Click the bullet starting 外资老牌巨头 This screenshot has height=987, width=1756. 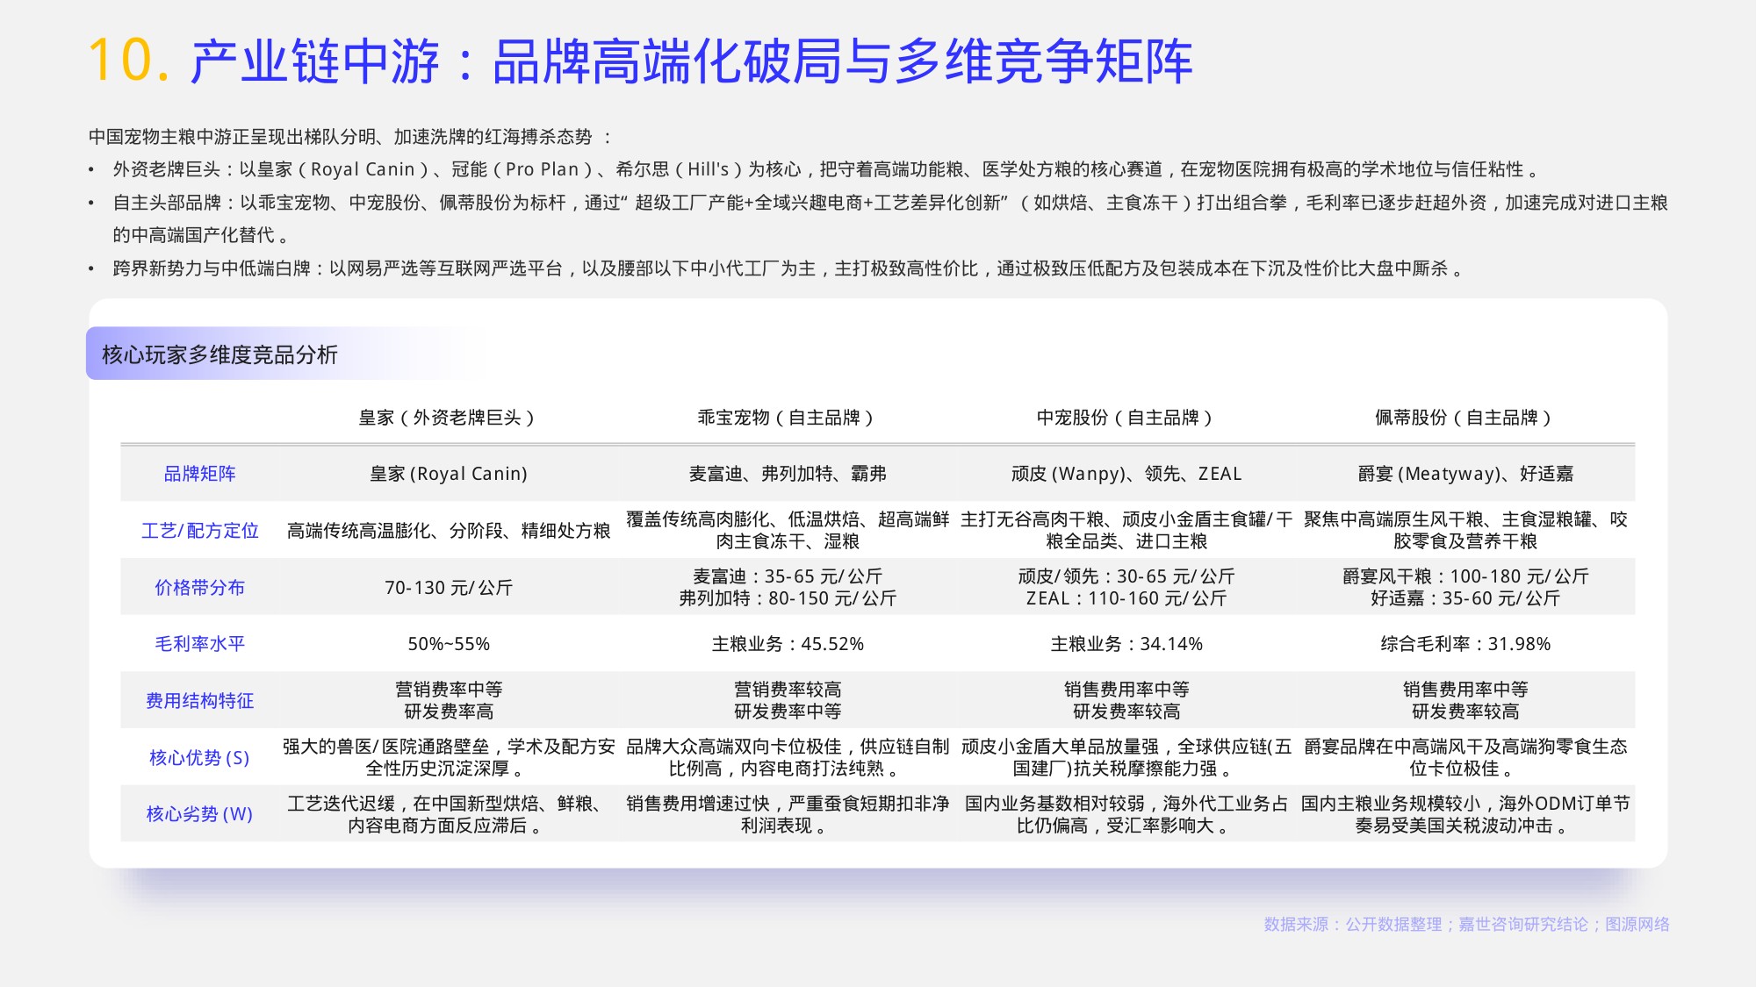[x=825, y=169]
